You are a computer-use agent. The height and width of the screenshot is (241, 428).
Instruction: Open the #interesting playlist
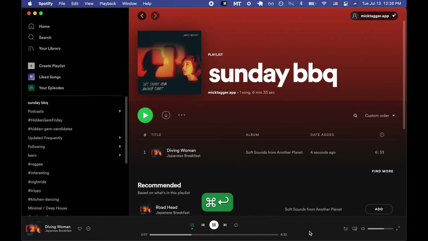coord(38,173)
